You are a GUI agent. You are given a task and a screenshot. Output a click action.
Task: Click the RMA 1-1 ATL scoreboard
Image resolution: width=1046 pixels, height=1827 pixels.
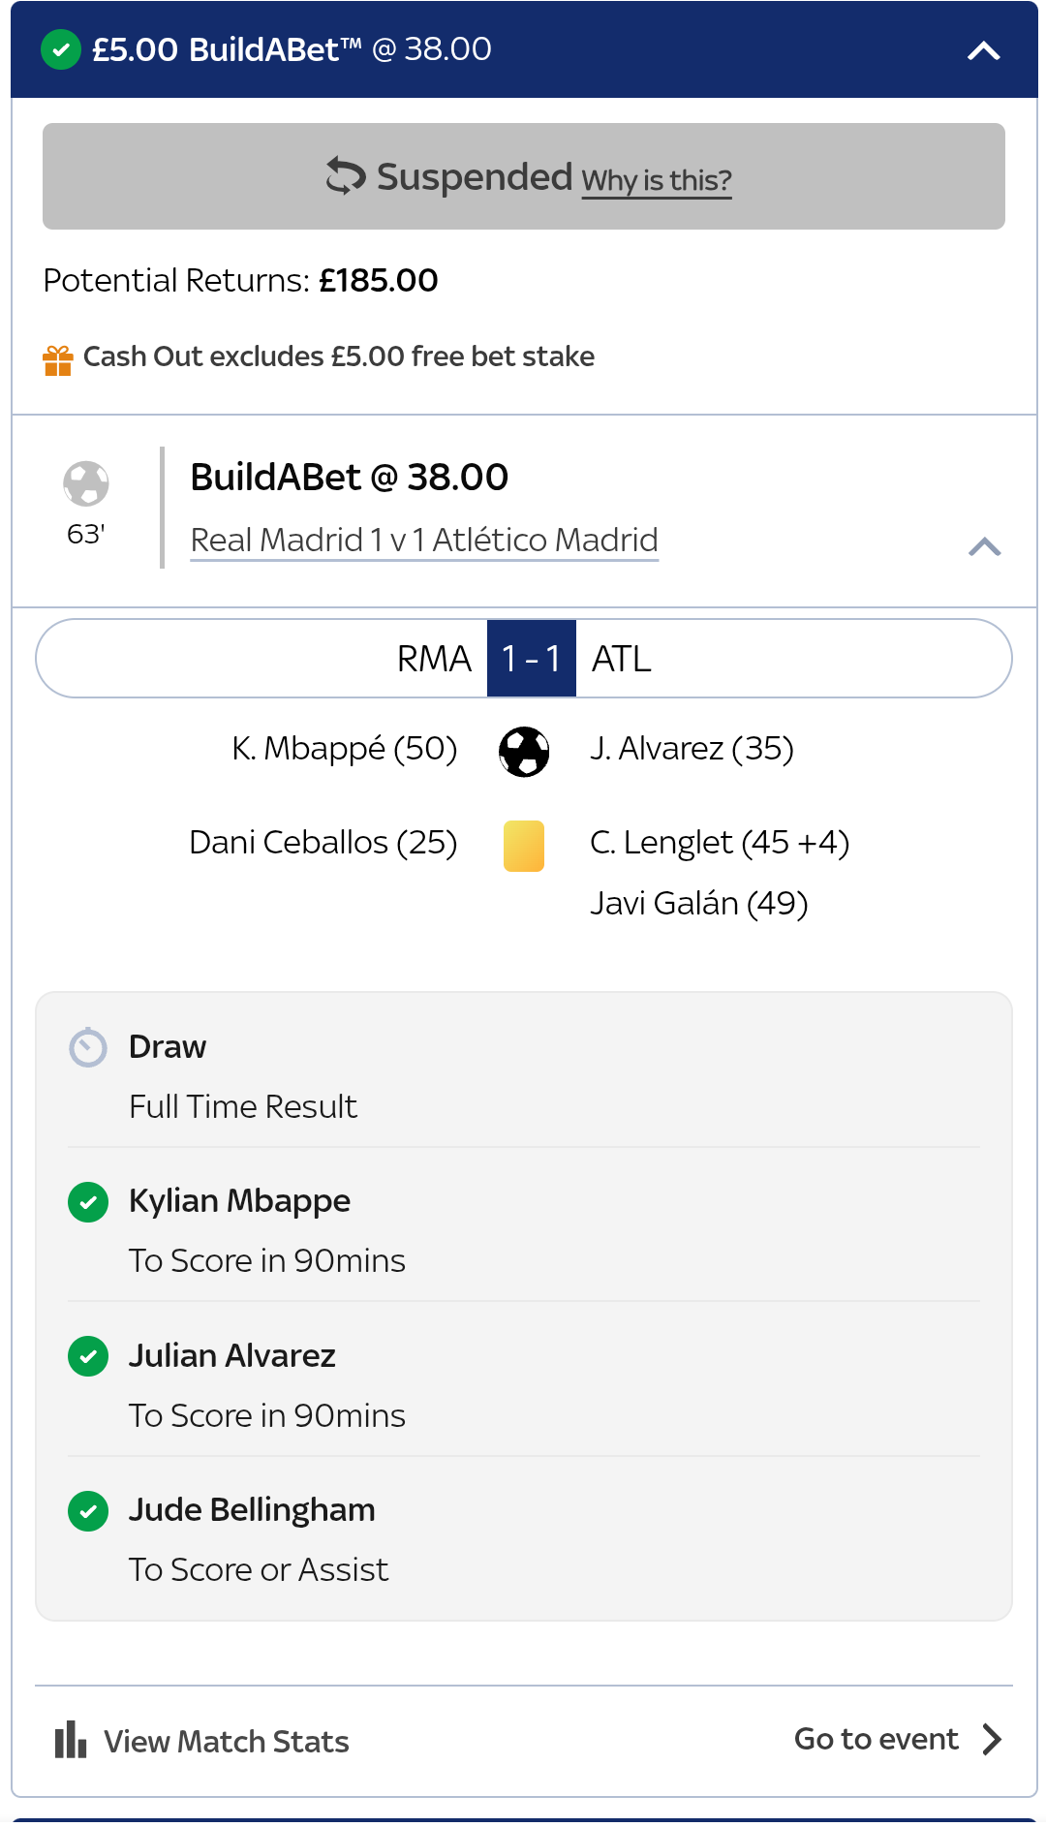[x=524, y=659]
